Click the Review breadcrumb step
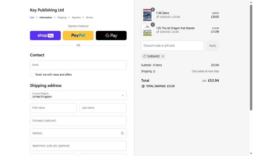The width and height of the screenshot is (253, 156). click(89, 17)
